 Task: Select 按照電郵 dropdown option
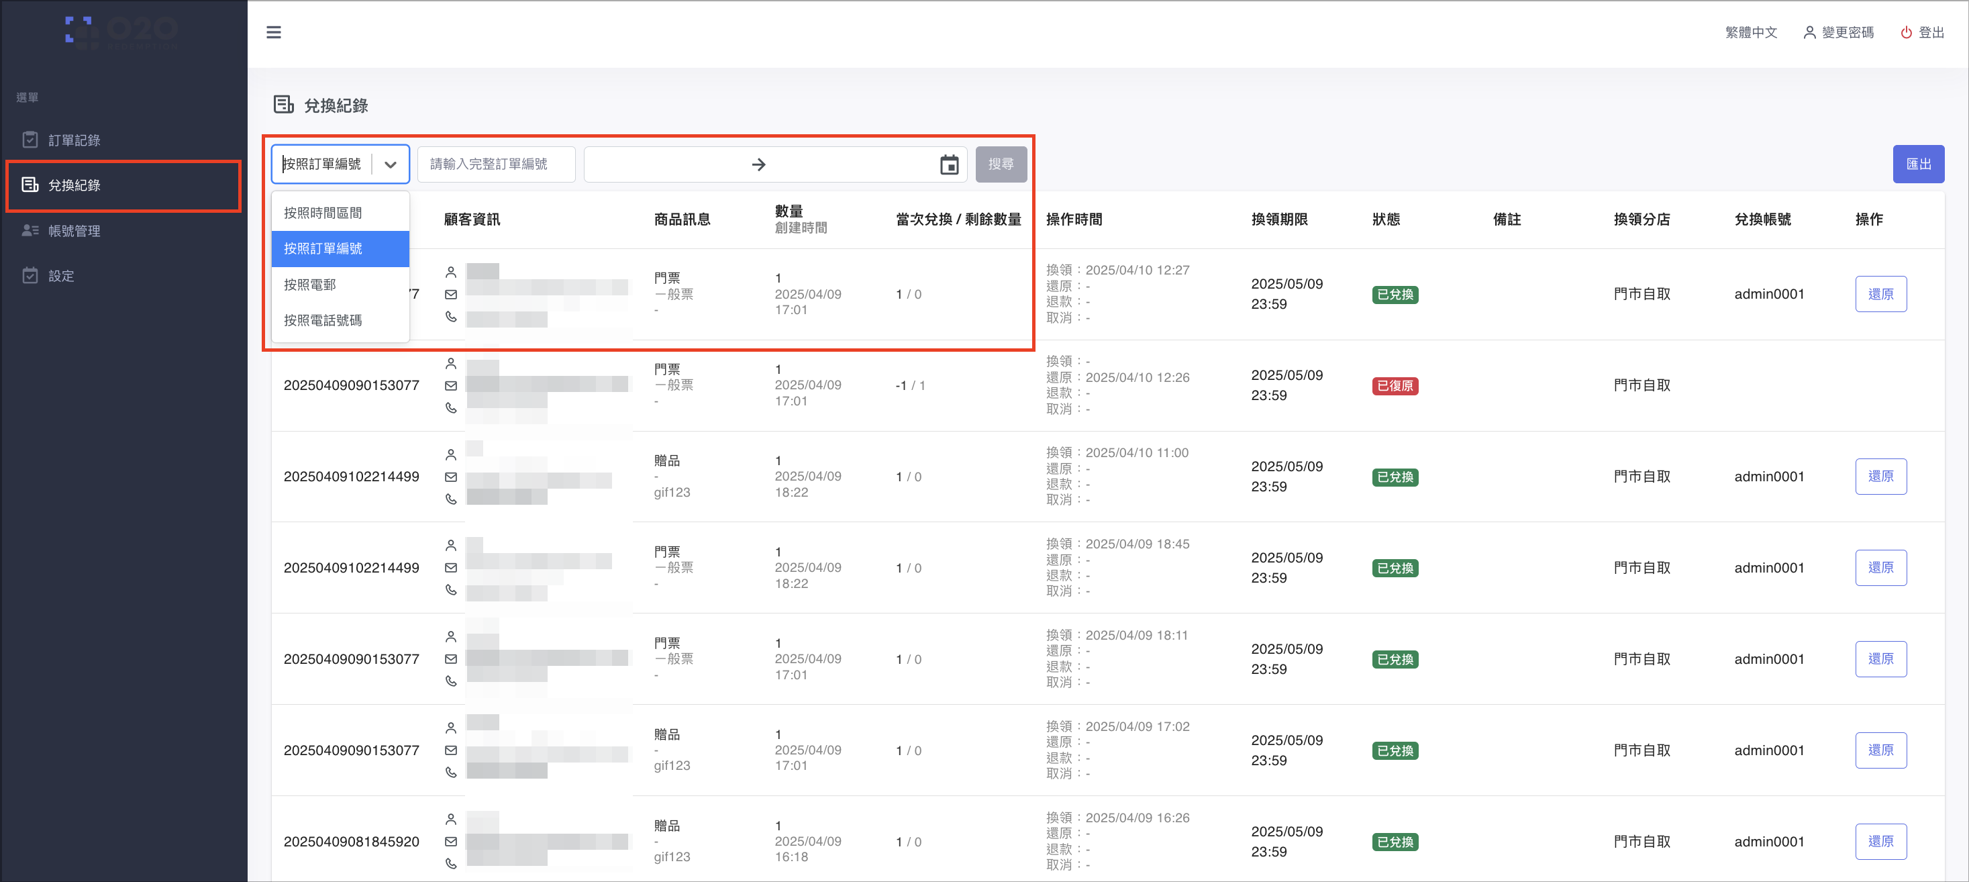pos(341,285)
